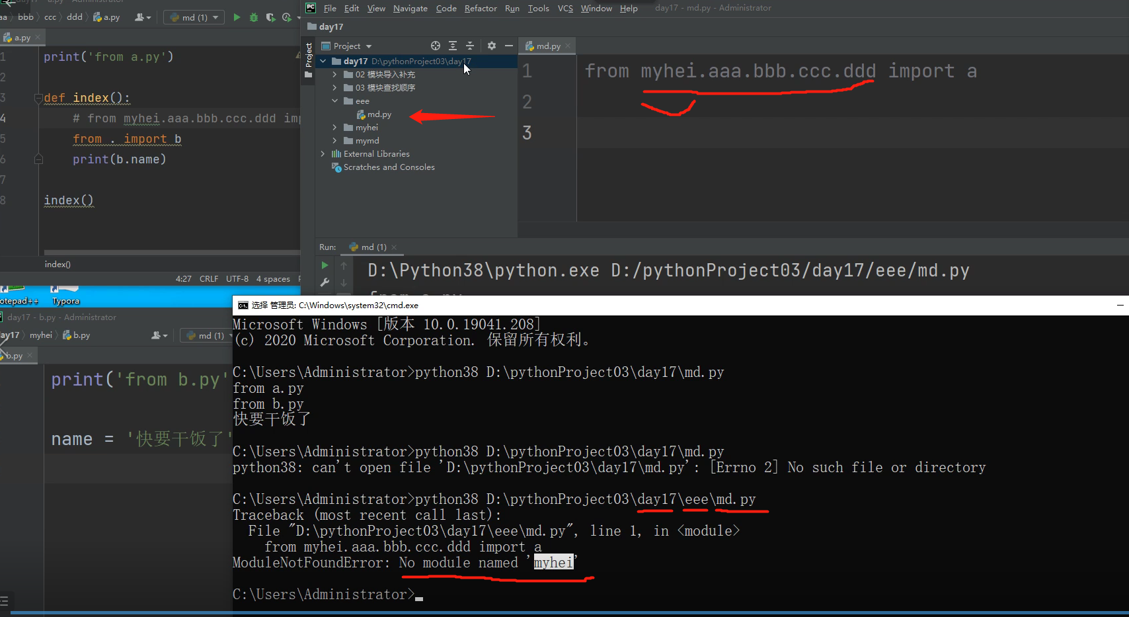Fold the index() function at its def line

click(x=38, y=99)
